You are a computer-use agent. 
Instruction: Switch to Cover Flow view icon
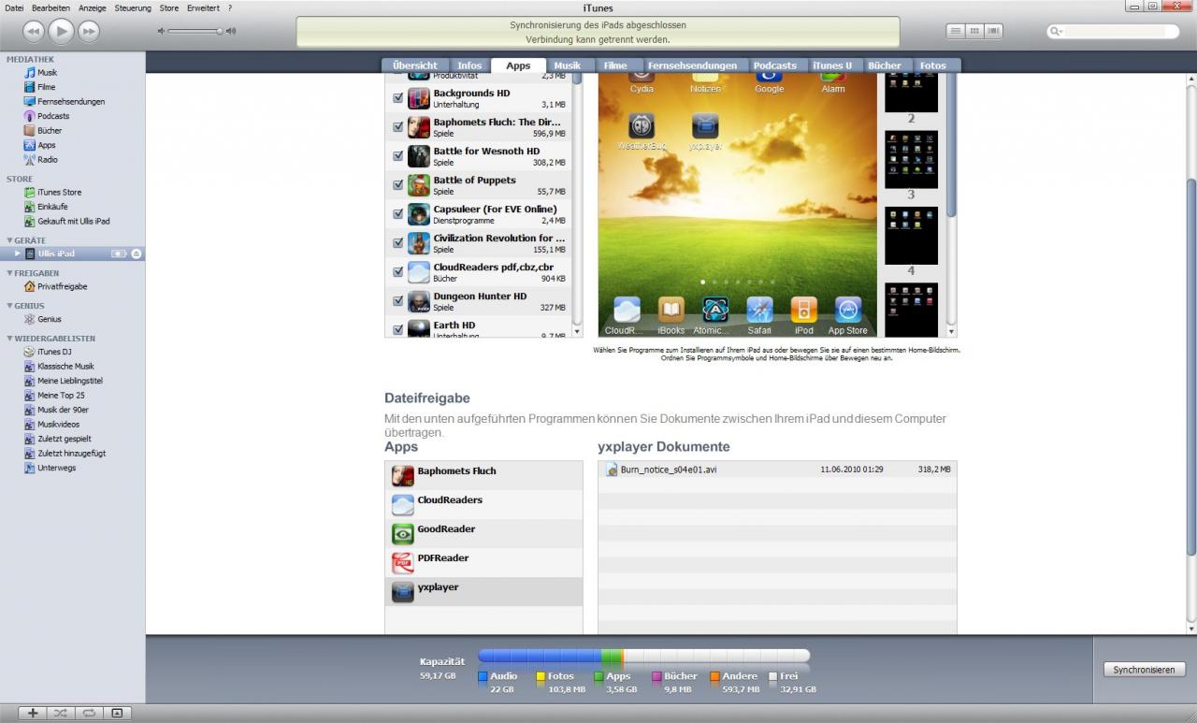(x=993, y=31)
